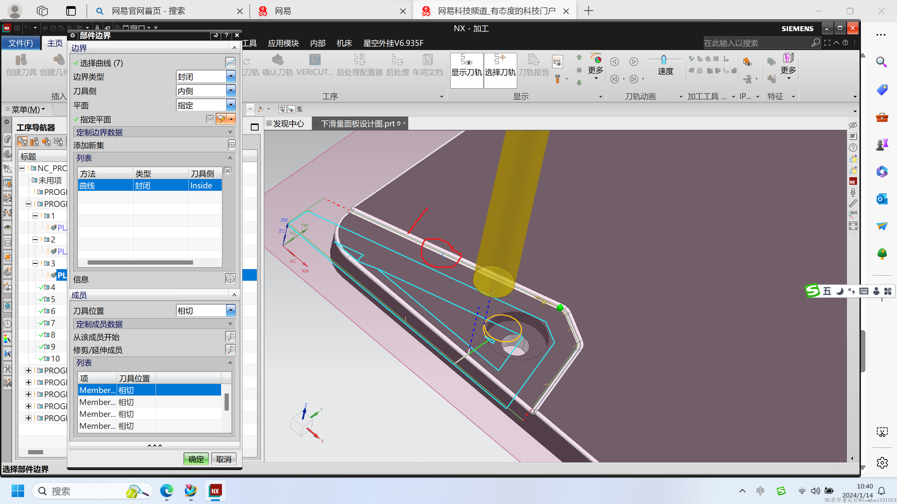
Task: Click the Create Tool icon
Action: (x=21, y=65)
